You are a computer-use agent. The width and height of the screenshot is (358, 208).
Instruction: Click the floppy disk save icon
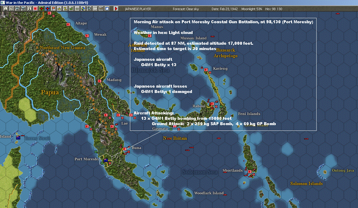coord(5,9)
